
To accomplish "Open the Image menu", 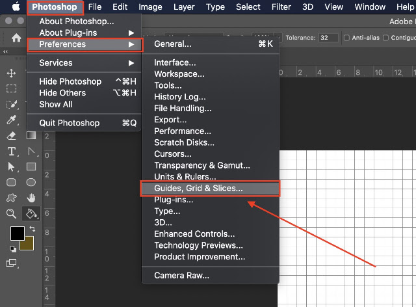I will coord(150,7).
